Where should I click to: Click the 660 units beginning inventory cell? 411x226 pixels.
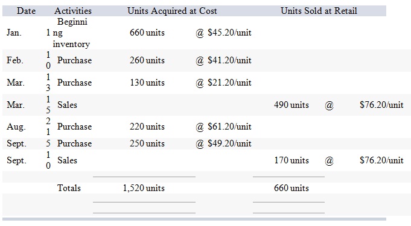(x=147, y=33)
